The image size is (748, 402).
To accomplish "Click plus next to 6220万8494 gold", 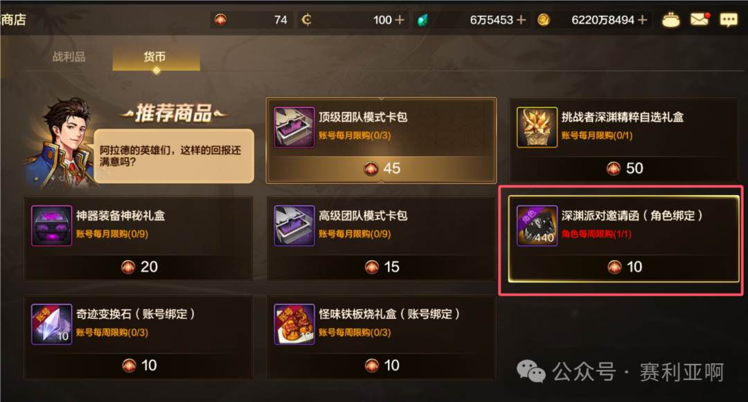I will tap(643, 20).
